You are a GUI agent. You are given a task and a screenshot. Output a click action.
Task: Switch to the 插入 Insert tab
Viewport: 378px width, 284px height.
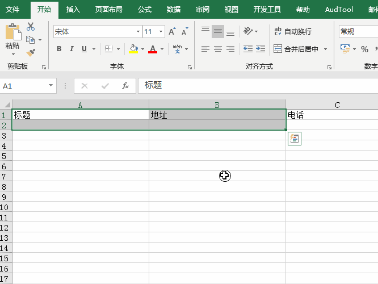click(x=73, y=10)
